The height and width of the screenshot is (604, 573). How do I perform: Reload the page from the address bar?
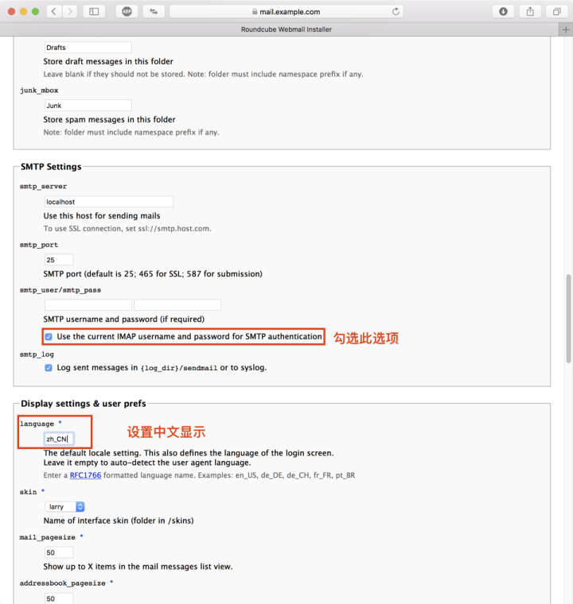point(396,12)
